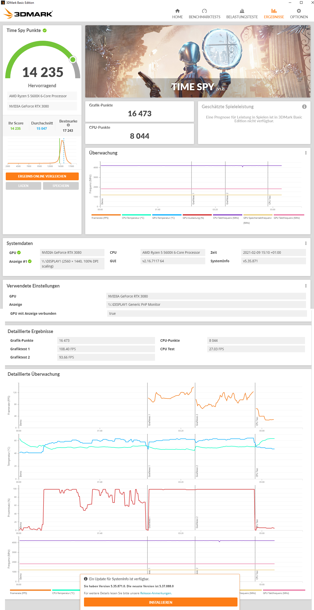Click the 3DMark logo
The width and height of the screenshot is (314, 610).
(28, 13)
